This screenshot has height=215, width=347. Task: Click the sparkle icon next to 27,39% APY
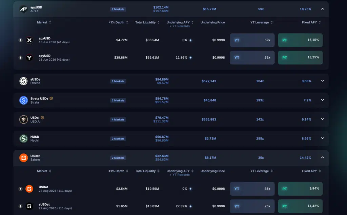(190, 206)
